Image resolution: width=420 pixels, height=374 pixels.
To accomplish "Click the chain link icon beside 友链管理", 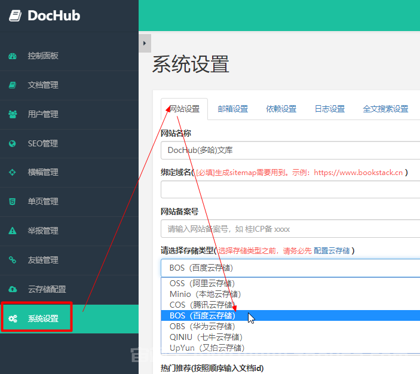I will (x=13, y=260).
